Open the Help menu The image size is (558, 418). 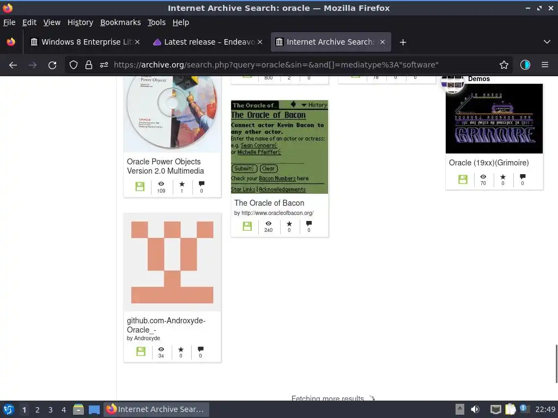180,22
